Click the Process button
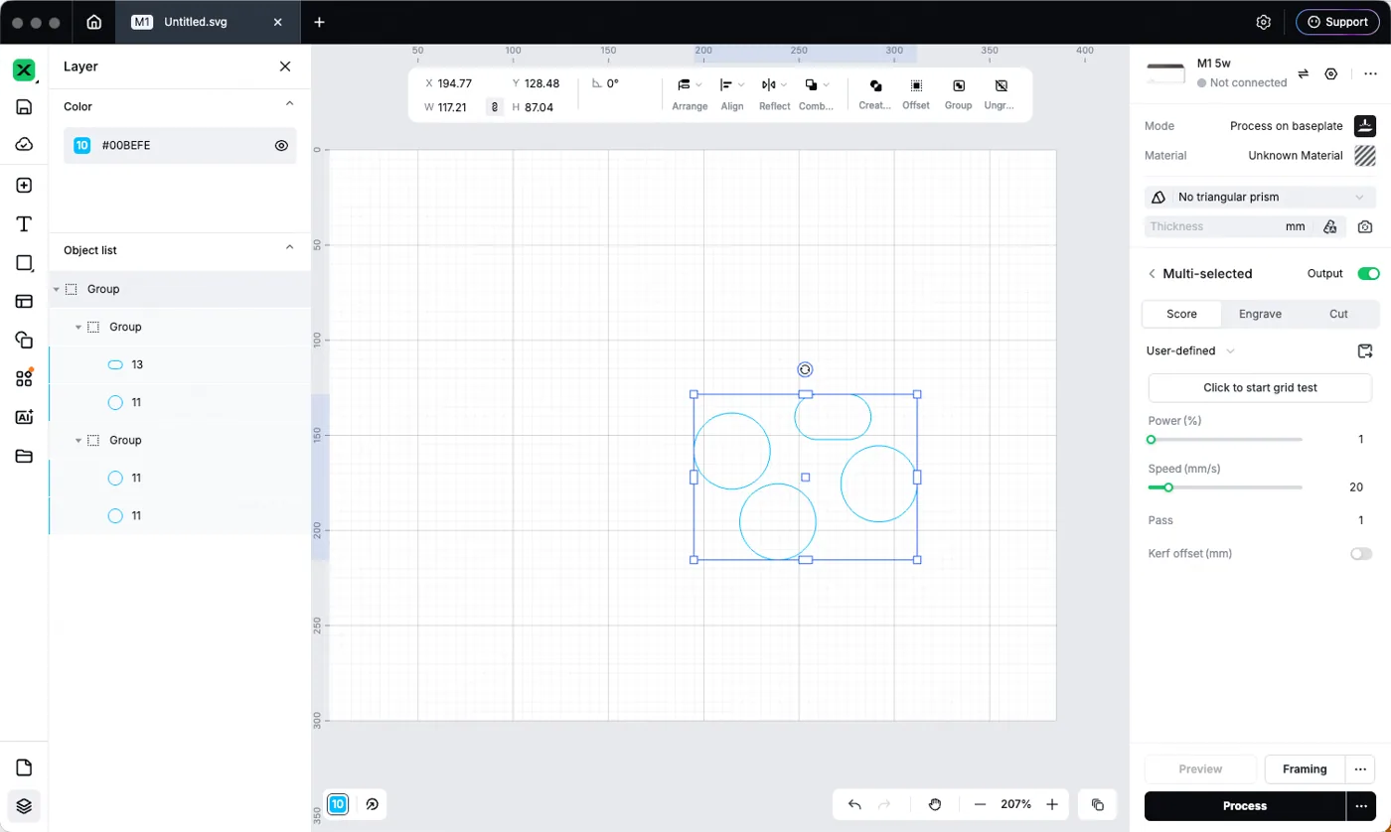The width and height of the screenshot is (1391, 832). (1244, 805)
